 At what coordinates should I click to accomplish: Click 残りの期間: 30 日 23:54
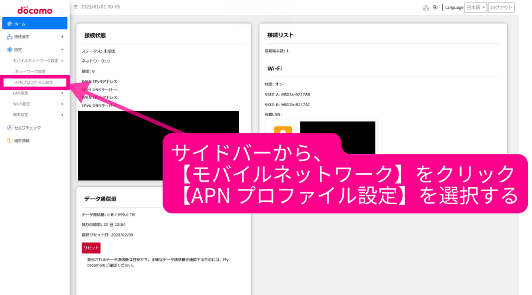coord(103,225)
